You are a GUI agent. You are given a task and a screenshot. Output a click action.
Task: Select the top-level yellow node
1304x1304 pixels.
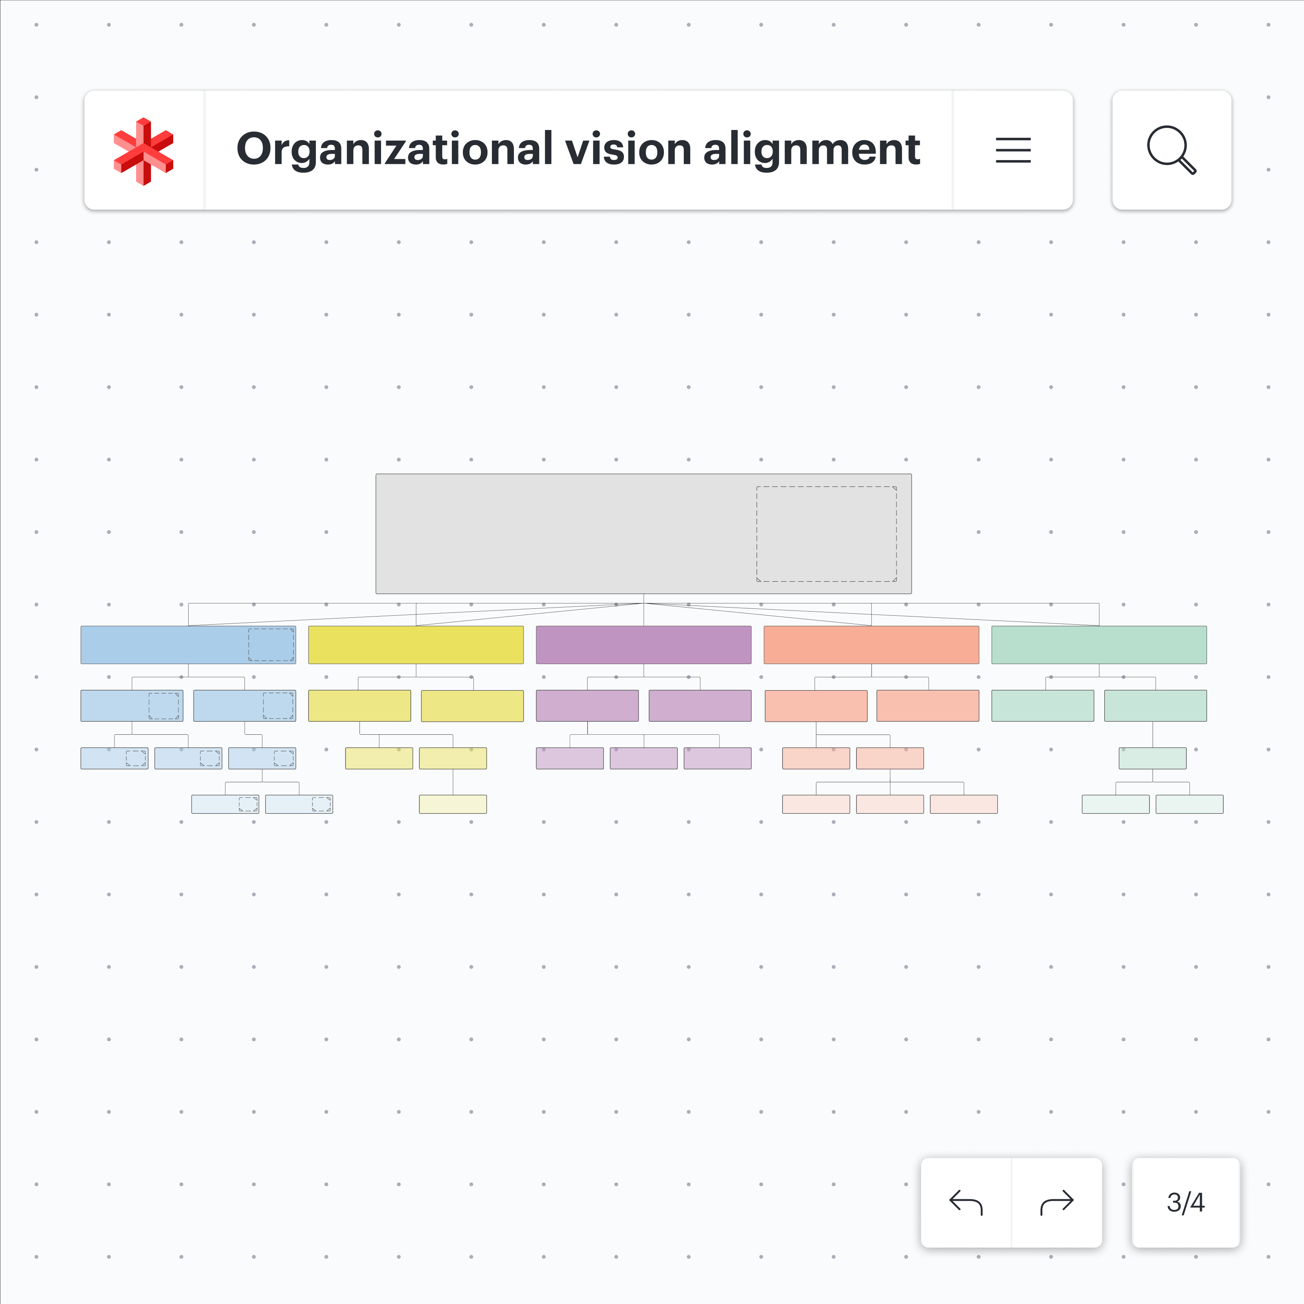416,645
